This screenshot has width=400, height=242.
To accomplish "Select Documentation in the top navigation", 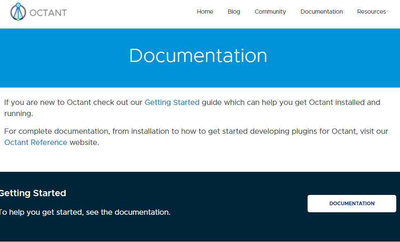I will tap(321, 12).
